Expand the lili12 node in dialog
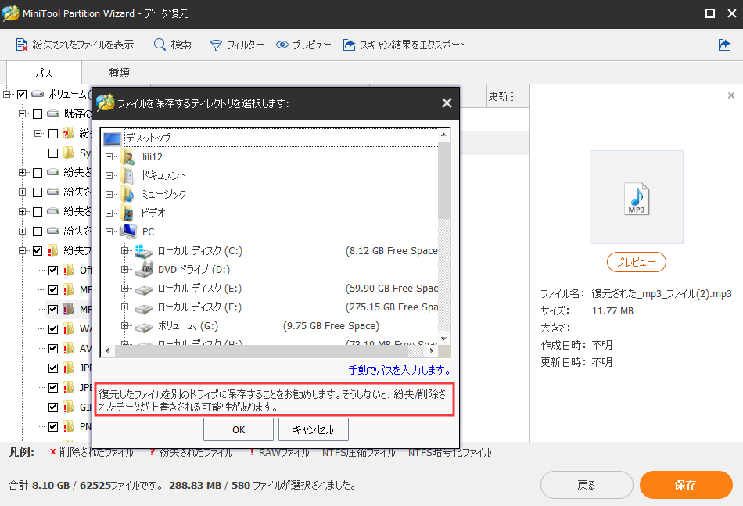 coord(109,157)
